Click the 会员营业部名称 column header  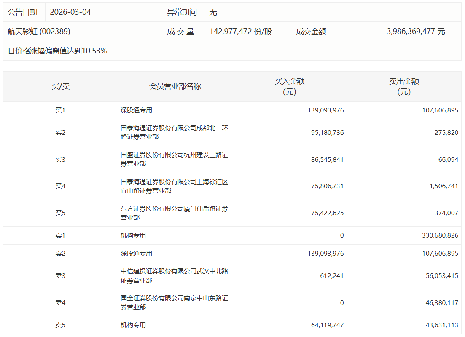(x=174, y=85)
